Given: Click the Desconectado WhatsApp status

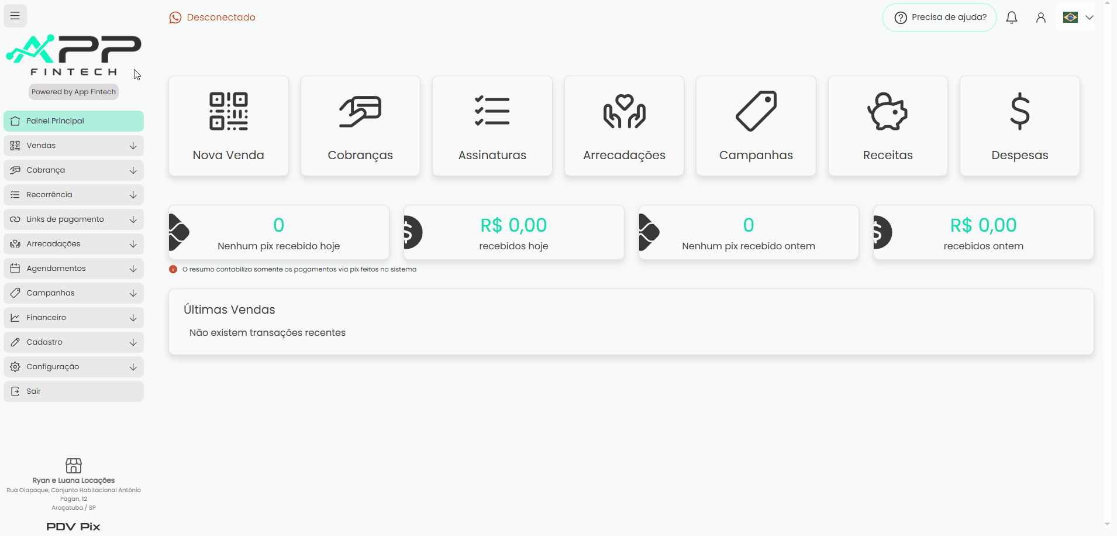Looking at the screenshot, I should 212,18.
